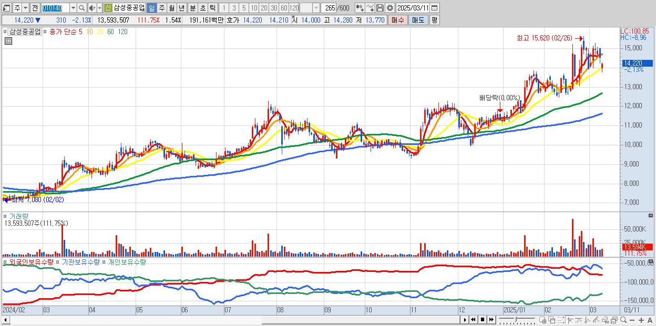Click the 매수 buy button
Screen dimensions: 656x326
[x=398, y=20]
